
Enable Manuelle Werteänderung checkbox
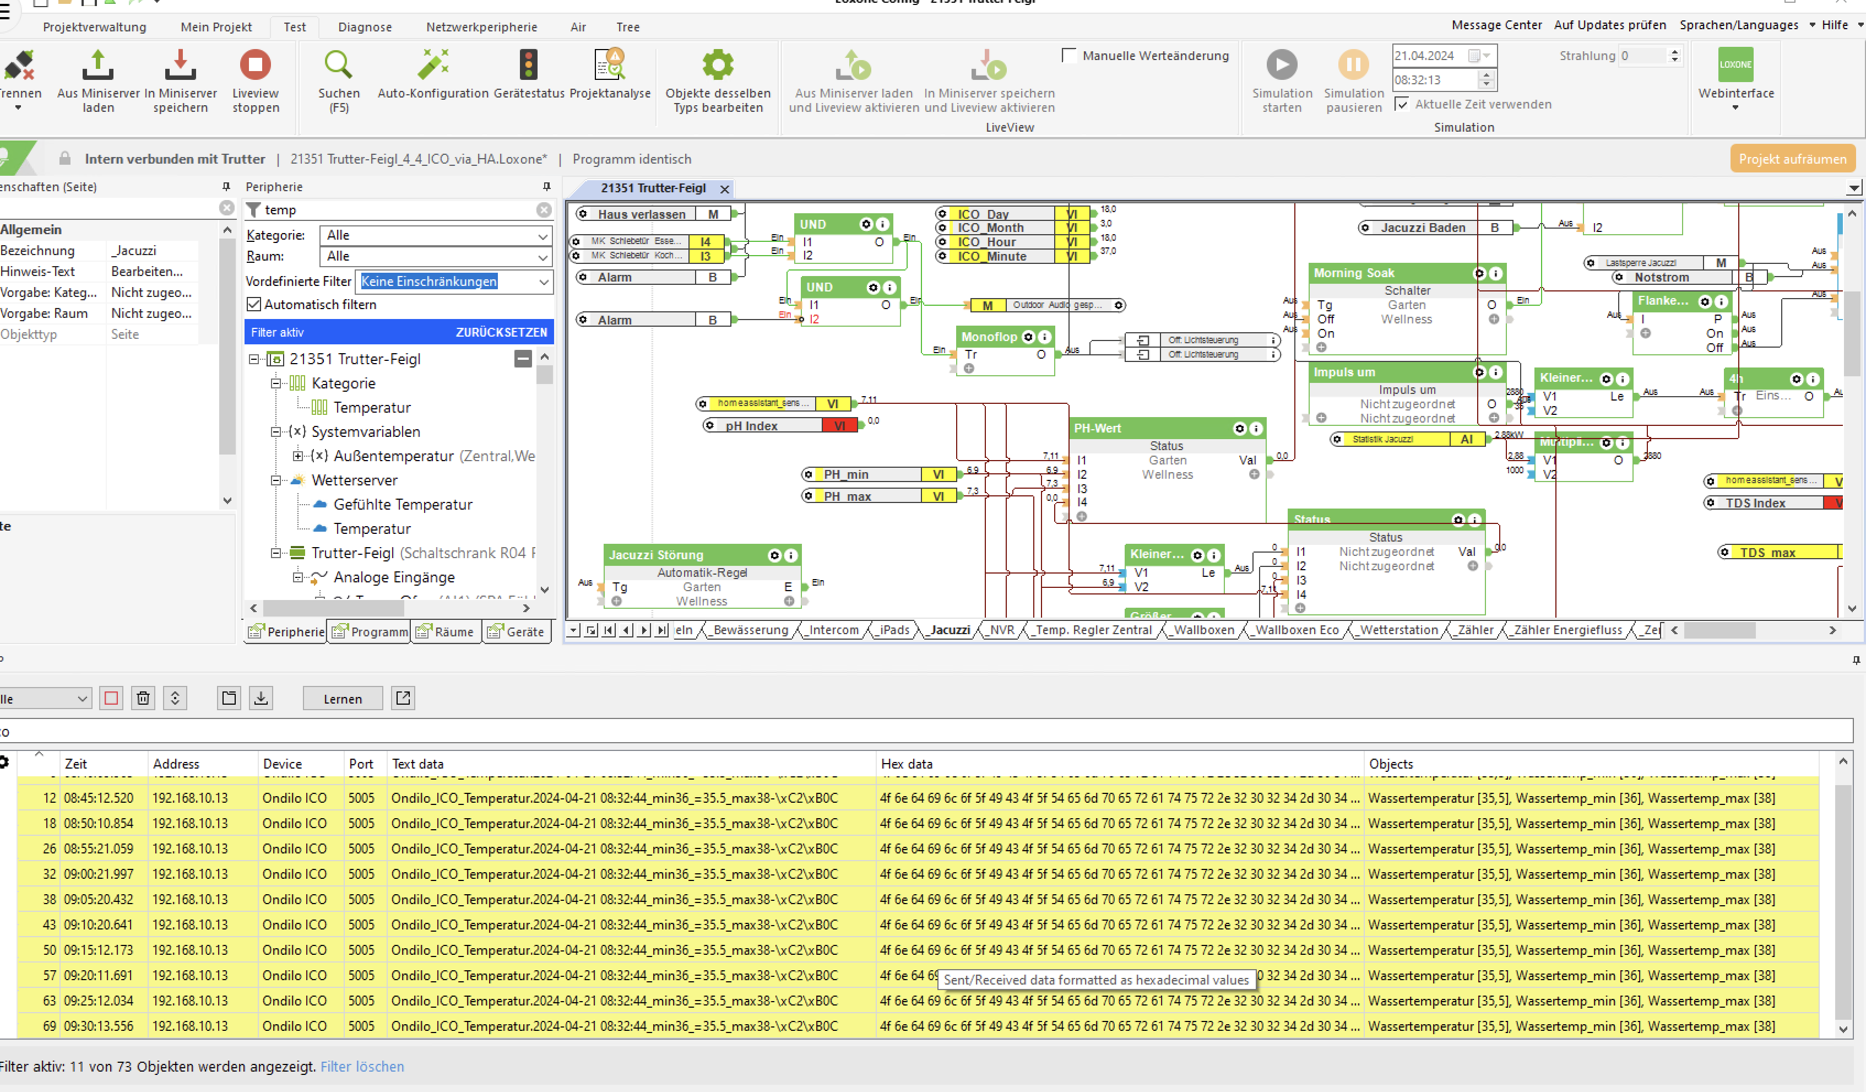(x=1068, y=56)
